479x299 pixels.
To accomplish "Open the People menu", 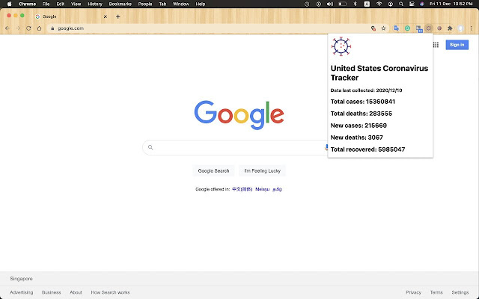I will pyautogui.click(x=145, y=4).
